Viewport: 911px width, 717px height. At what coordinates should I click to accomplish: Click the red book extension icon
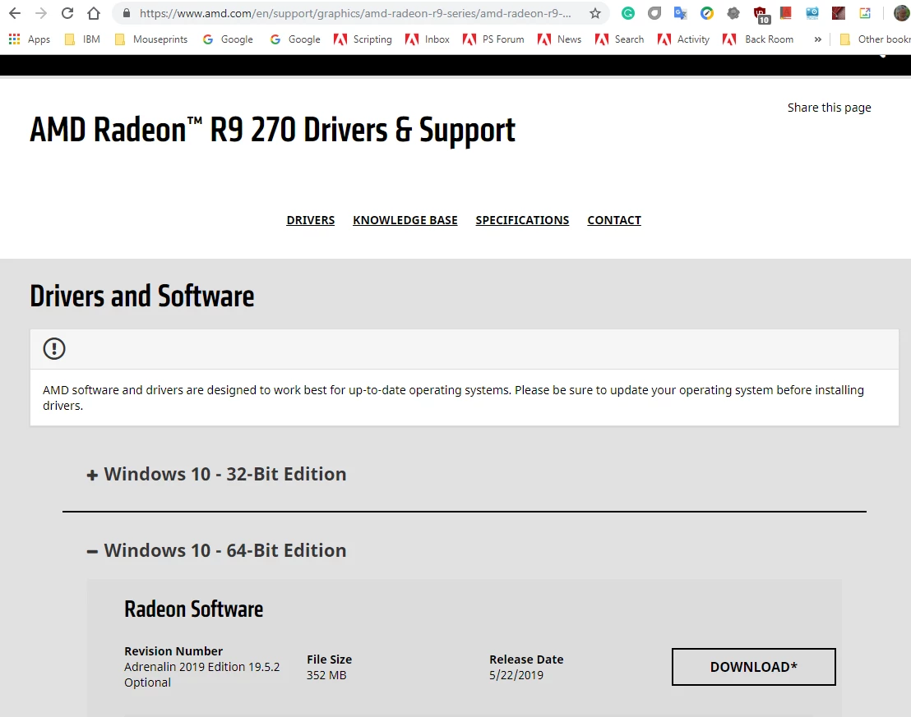pyautogui.click(x=785, y=13)
